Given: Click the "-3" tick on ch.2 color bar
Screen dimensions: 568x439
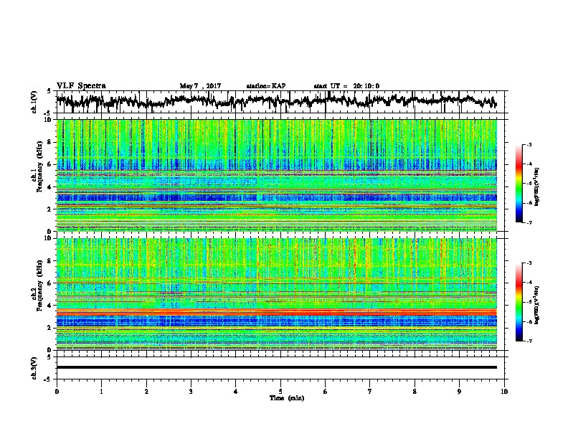Looking at the screenshot, I should point(529,263).
